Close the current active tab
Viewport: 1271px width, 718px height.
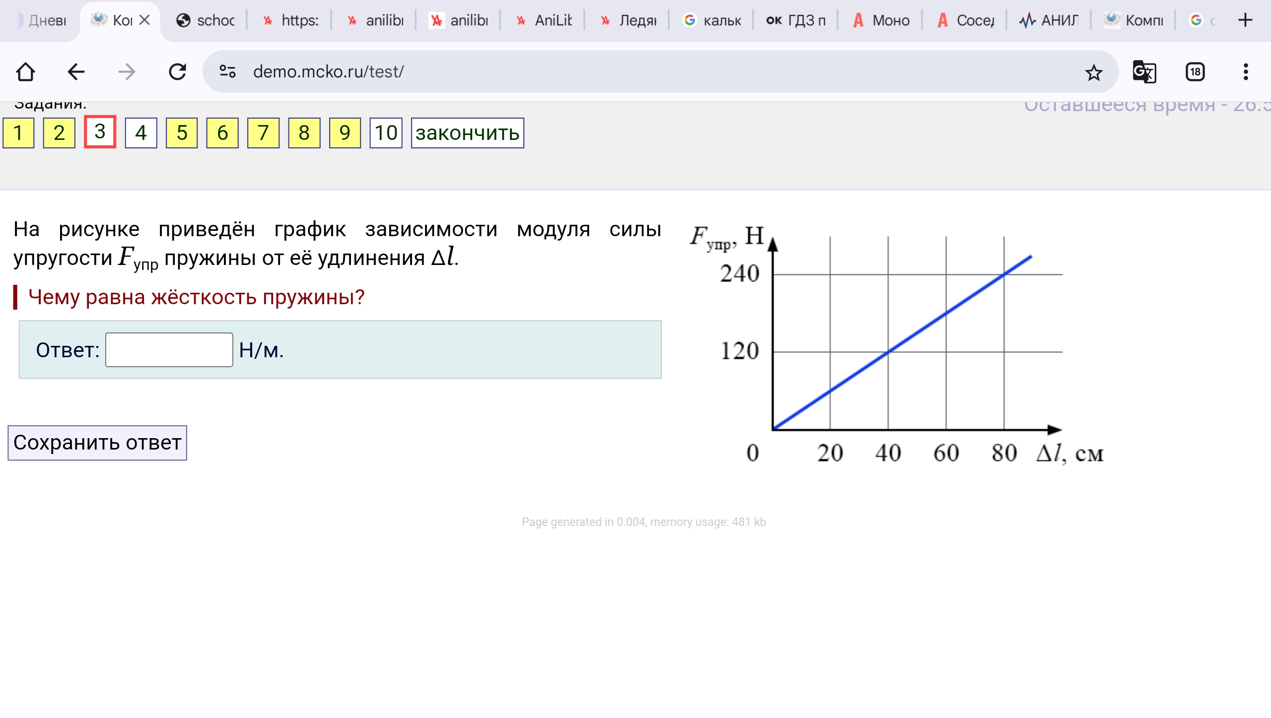[x=144, y=20]
